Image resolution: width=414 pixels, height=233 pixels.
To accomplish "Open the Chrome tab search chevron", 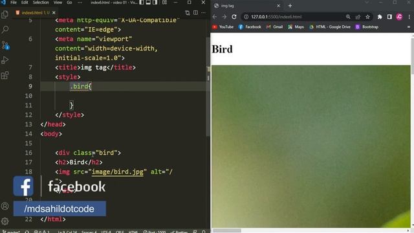I will click(x=367, y=3).
